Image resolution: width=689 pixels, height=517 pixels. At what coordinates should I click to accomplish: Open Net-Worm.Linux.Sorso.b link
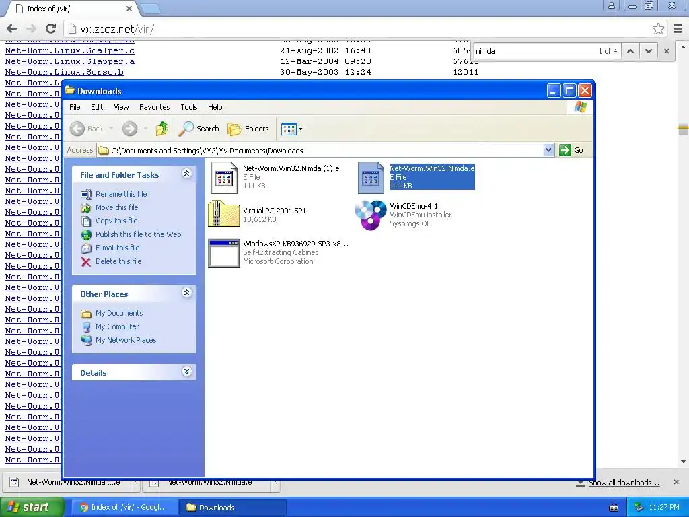pyautogui.click(x=65, y=72)
